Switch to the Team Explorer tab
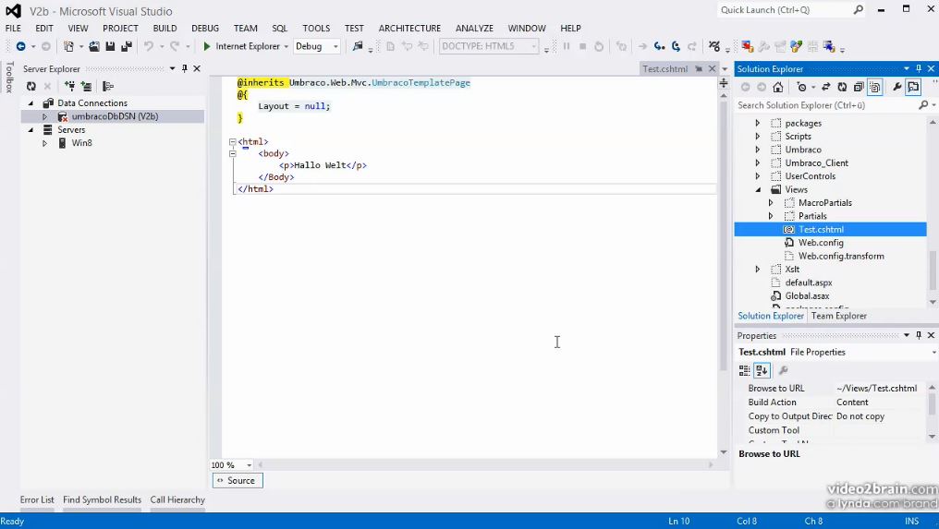 coord(839,316)
